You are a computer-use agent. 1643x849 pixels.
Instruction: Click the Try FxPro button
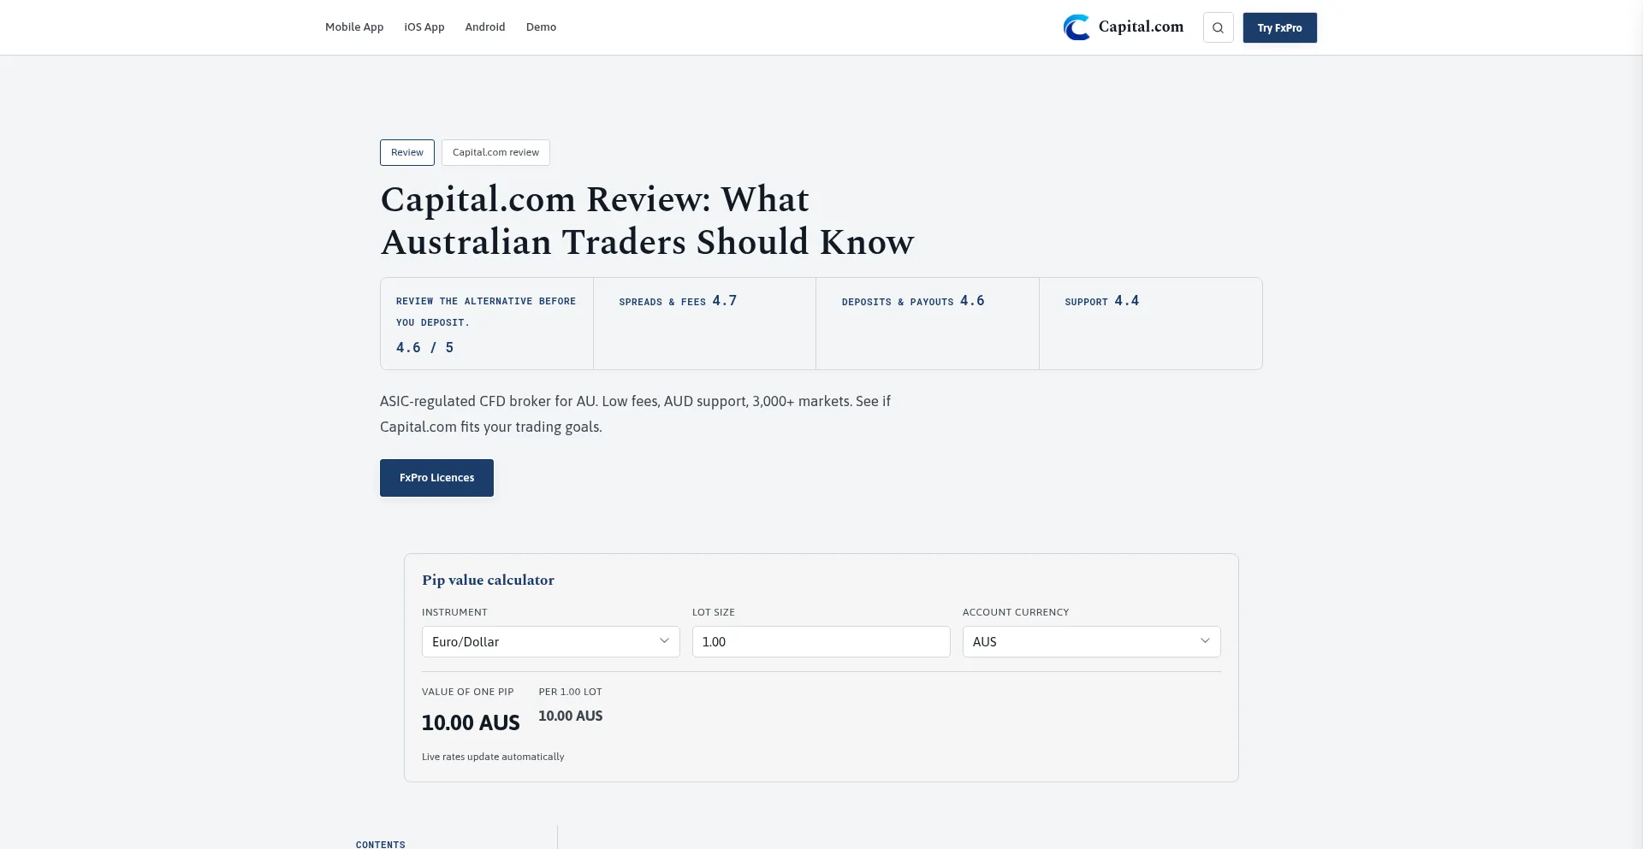point(1279,28)
